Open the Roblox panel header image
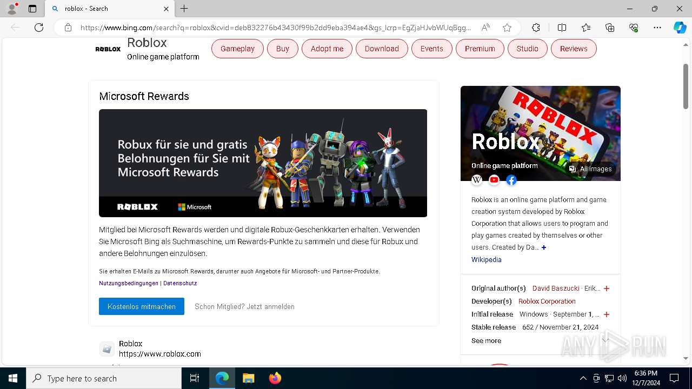Viewport: 692px width, 389px height. tap(541, 133)
